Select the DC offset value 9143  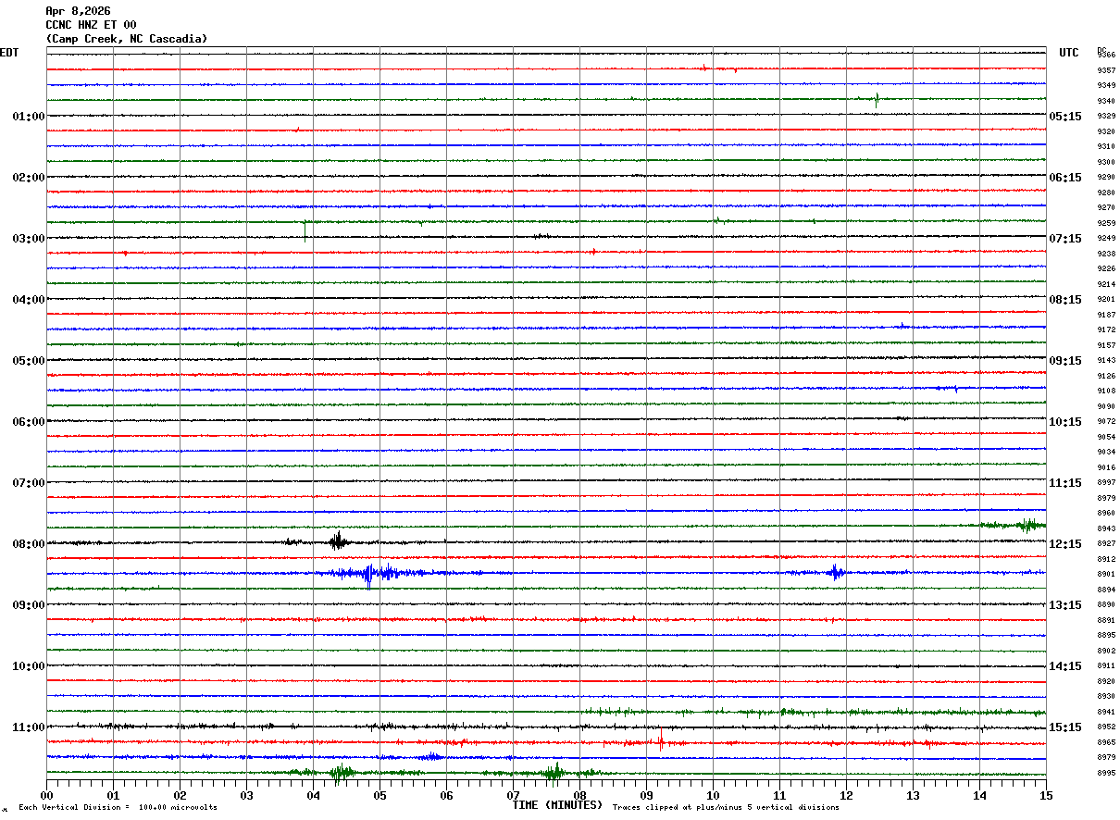1106,361
